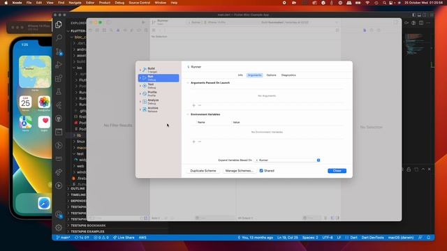Open VS Code Run and Debug icon
The image size is (447, 251).
[59, 65]
